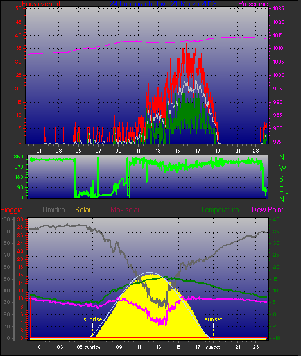Click the W compass letter beside direction graph

282,168
